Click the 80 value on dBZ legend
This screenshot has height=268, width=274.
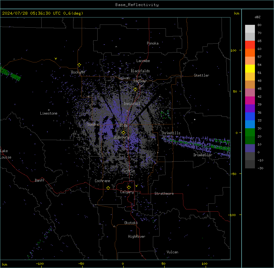(x=259, y=25)
